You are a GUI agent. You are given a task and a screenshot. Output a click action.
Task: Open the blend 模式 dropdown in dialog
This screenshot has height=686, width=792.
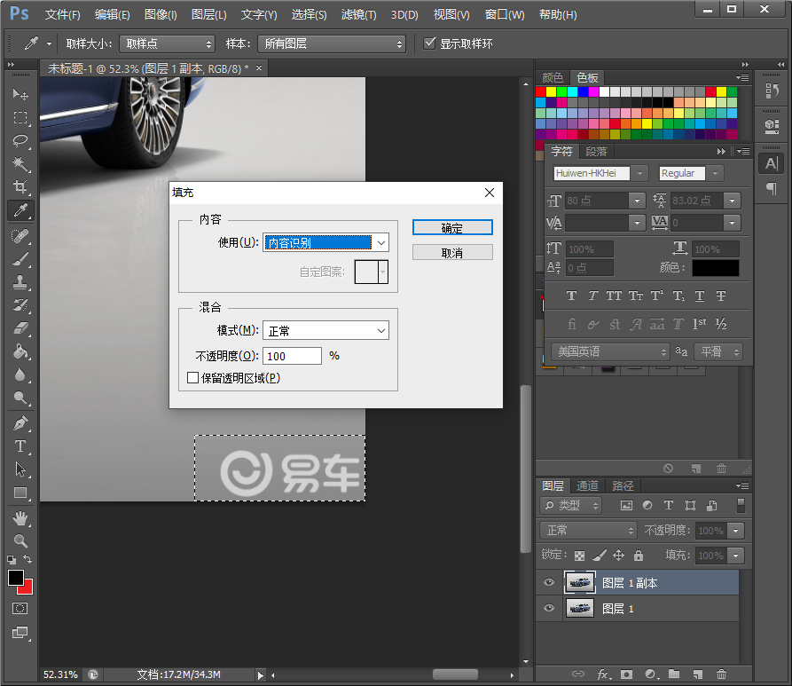click(x=326, y=330)
